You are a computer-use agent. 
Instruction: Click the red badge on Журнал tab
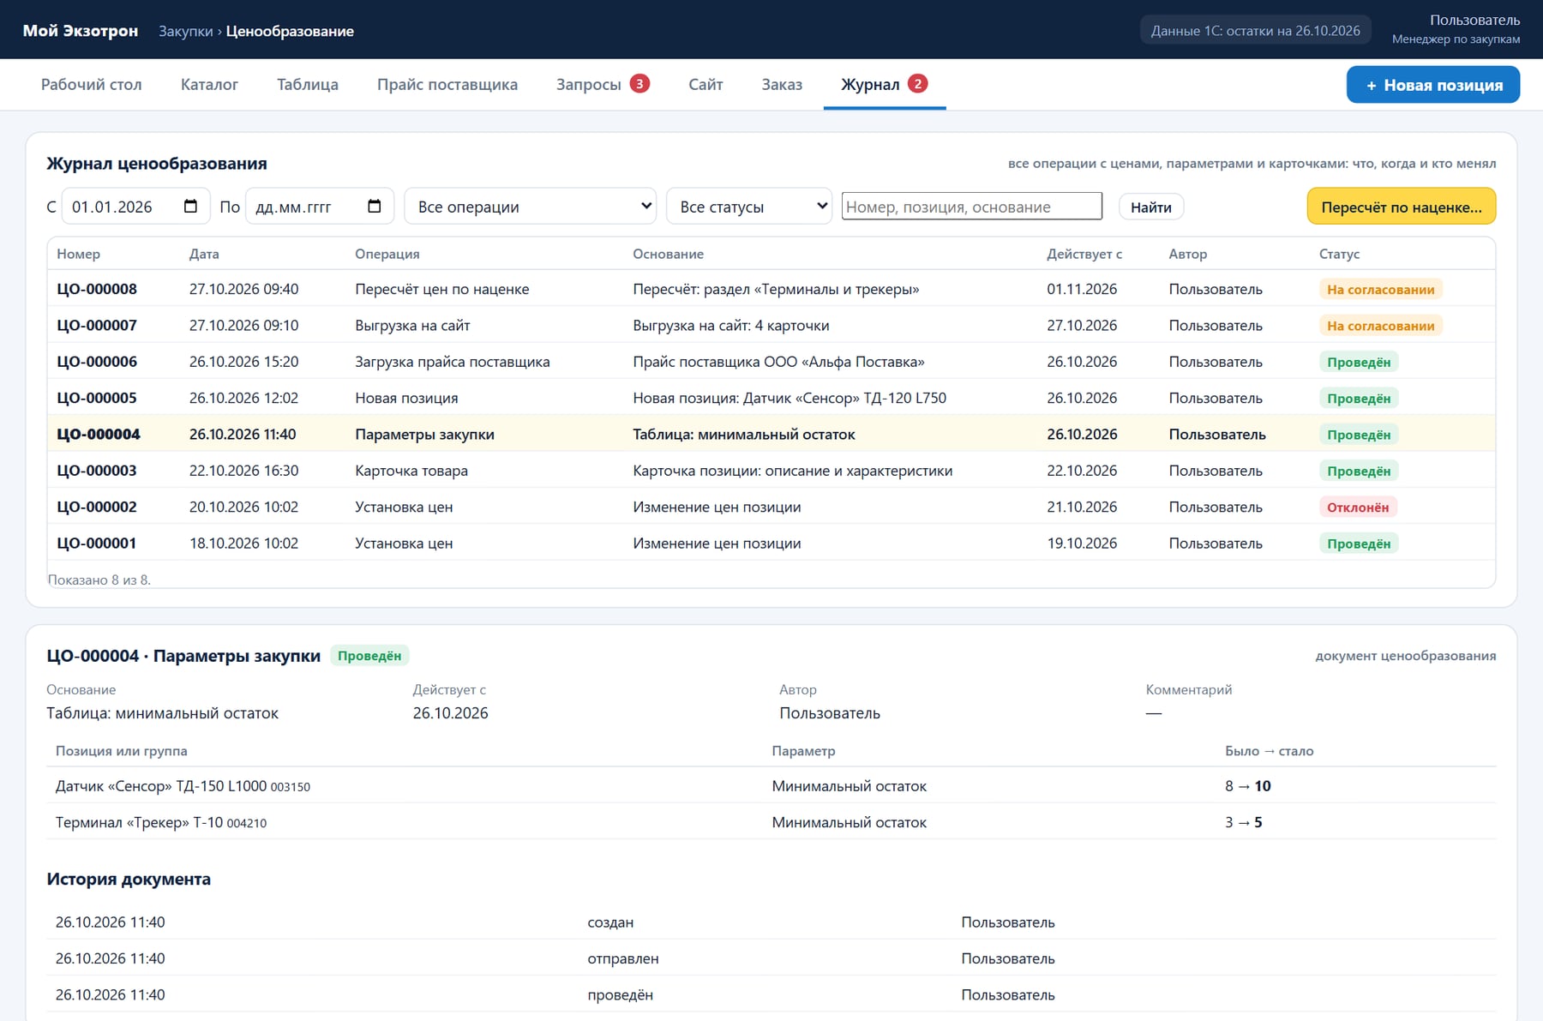tap(917, 83)
